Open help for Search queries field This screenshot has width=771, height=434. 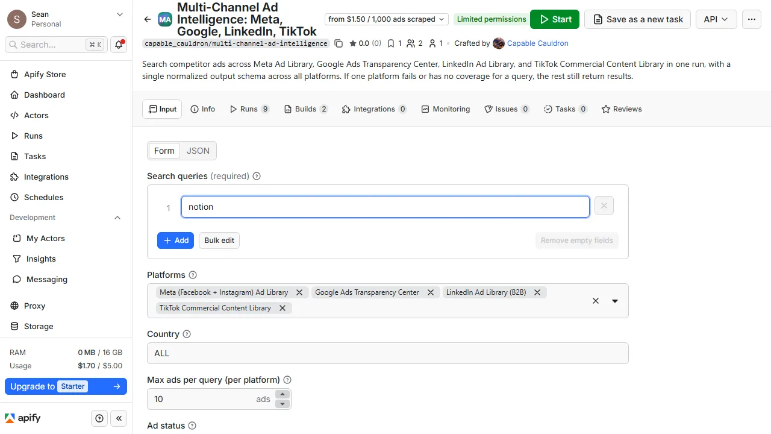tap(257, 176)
